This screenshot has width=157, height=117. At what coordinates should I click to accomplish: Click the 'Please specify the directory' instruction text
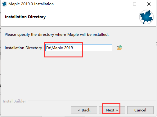click(x=56, y=35)
